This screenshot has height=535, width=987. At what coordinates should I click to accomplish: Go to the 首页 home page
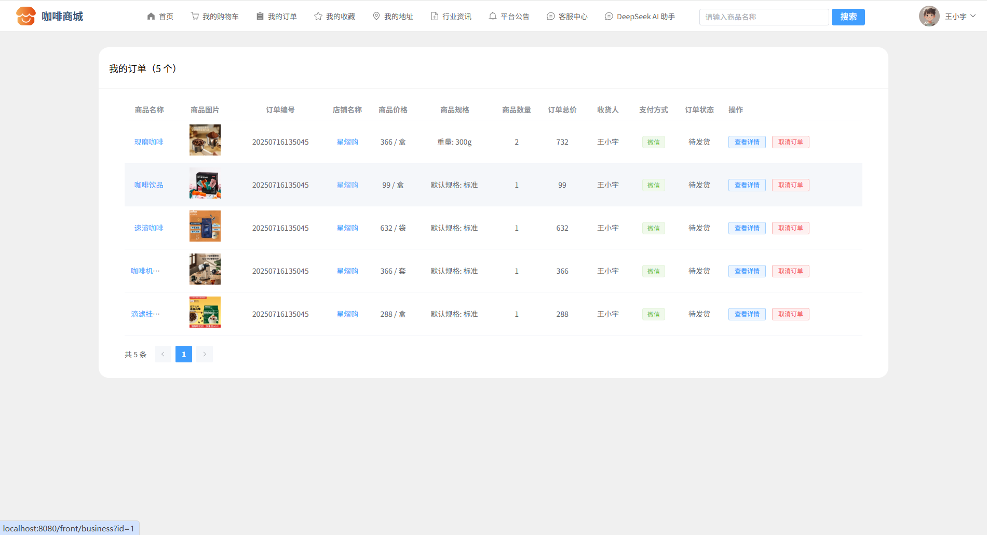click(x=160, y=17)
